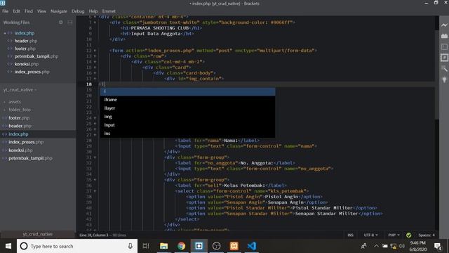This screenshot has height=253, width=449.
Task: Choose input from the code hint list
Action: pos(187,125)
